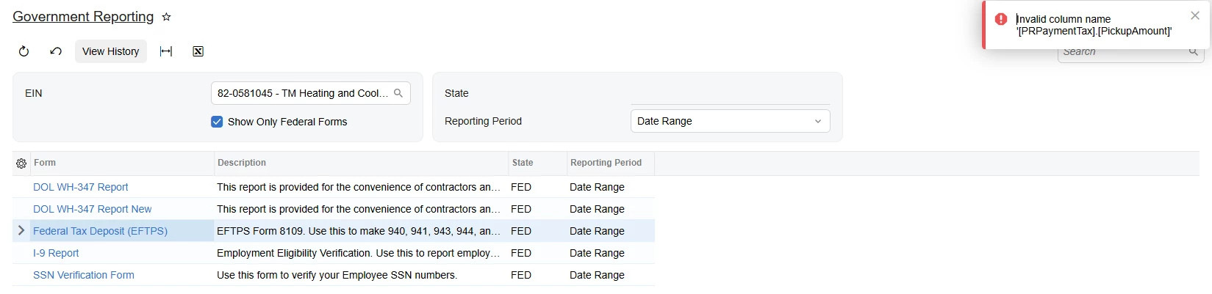Viewport: 1212px width, 294px height.
Task: Click FED in the DOL WH-347 Report row
Action: tap(521, 187)
